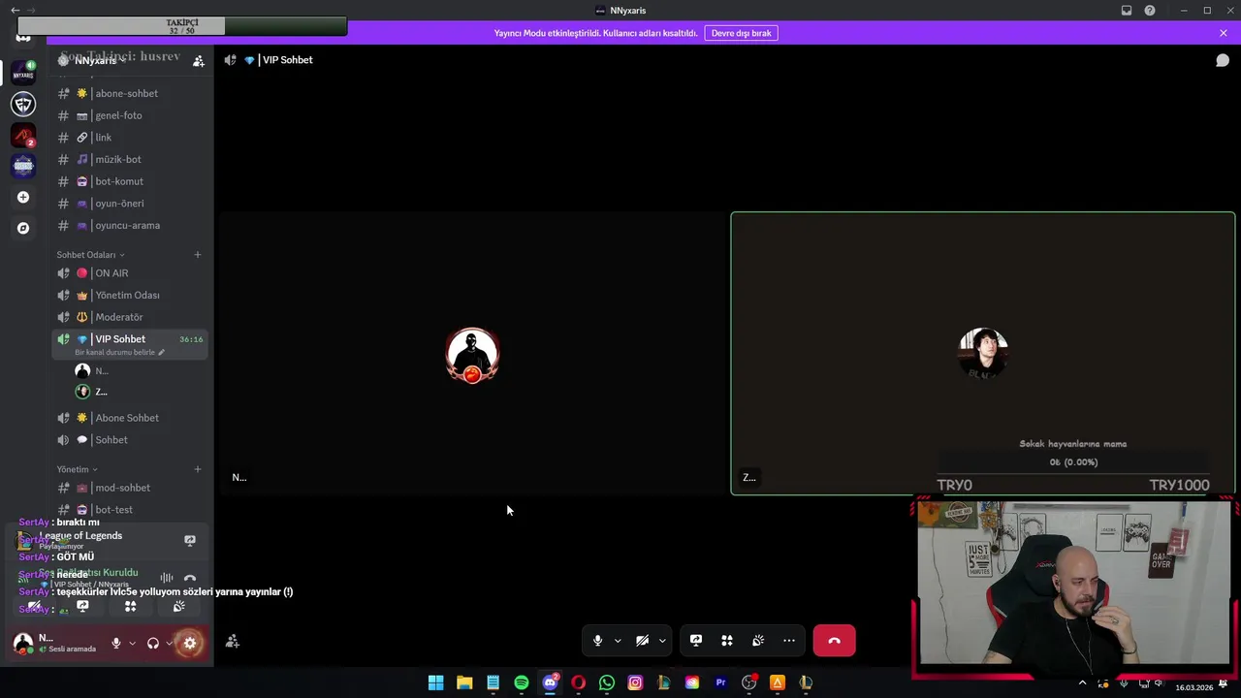Open Premiere Pro from the taskbar
This screenshot has width=1241, height=698.
click(x=720, y=682)
